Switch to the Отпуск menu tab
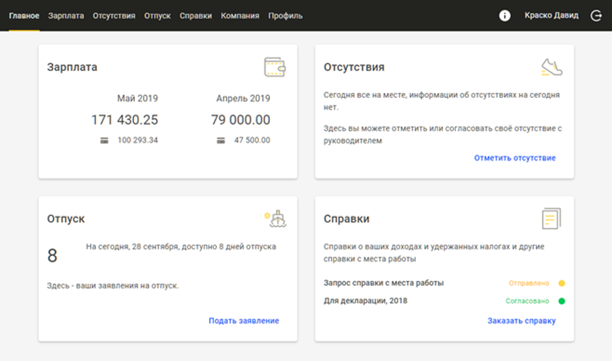The width and height of the screenshot is (612, 361). click(158, 15)
